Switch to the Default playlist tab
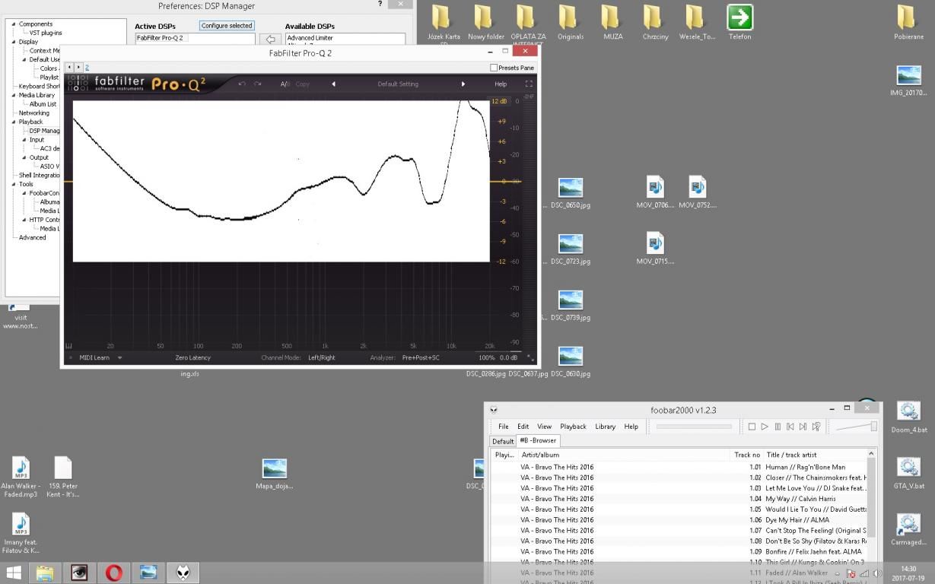This screenshot has height=584, width=935. click(x=503, y=441)
